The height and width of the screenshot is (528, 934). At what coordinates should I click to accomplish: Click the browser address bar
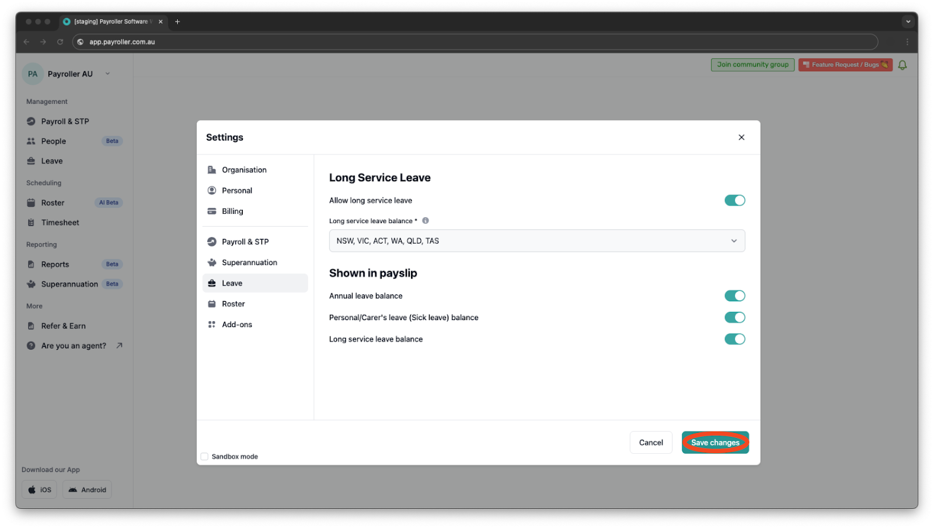pos(233,41)
